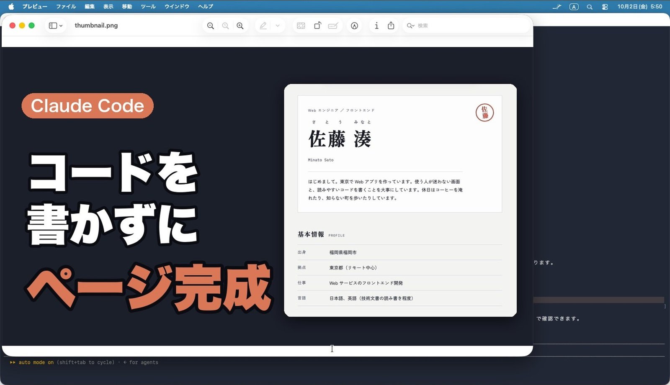670x385 pixels.
Task: Click the red 佐藤 seal stamp
Action: 485,113
